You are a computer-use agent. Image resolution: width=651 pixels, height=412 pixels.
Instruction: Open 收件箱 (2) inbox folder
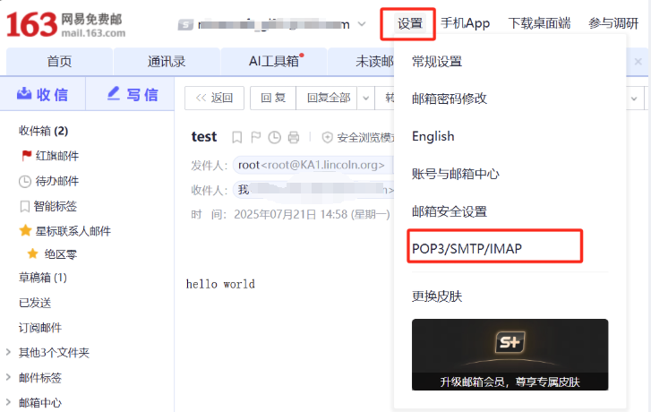pos(43,132)
